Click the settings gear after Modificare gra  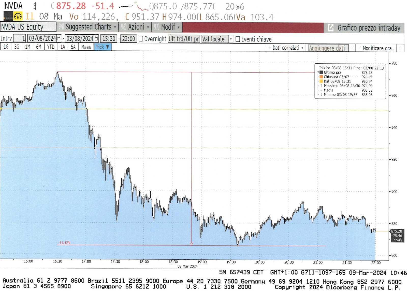(x=400, y=48)
